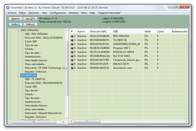Select tree row Dirección MAC : 00:21:27:D1:88:9A
The image size is (196, 131).
pos(44,38)
